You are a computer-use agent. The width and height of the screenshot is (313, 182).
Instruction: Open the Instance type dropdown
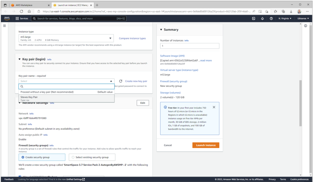[66, 38]
